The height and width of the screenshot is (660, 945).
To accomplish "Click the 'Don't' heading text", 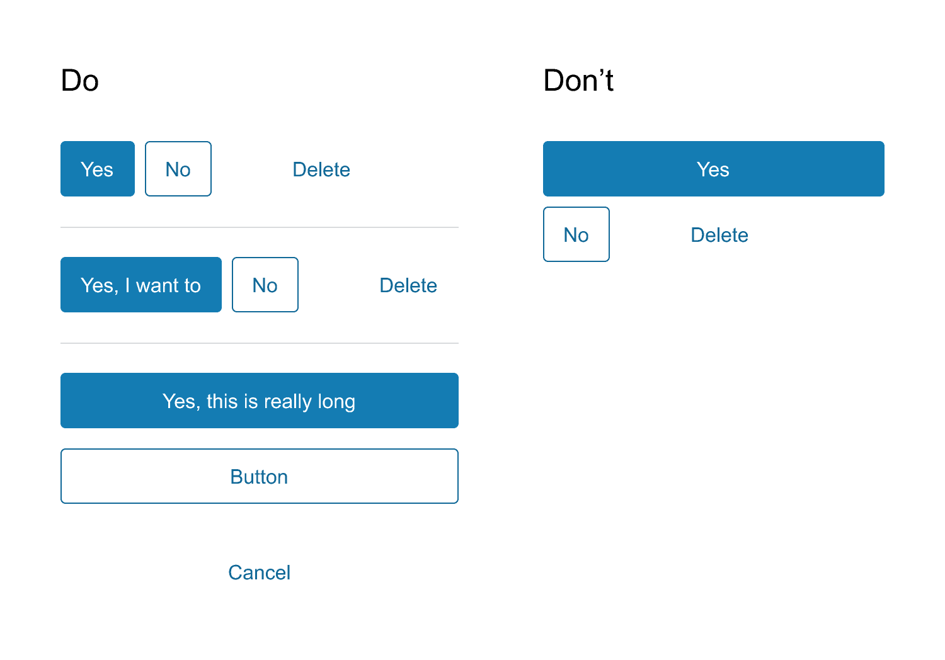I will click(578, 80).
